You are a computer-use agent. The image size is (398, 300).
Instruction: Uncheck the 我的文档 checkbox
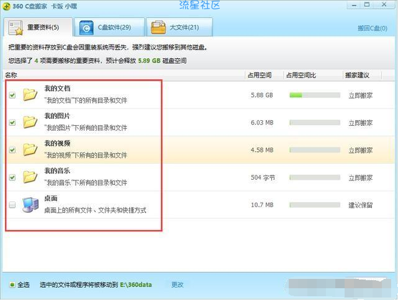click(12, 95)
